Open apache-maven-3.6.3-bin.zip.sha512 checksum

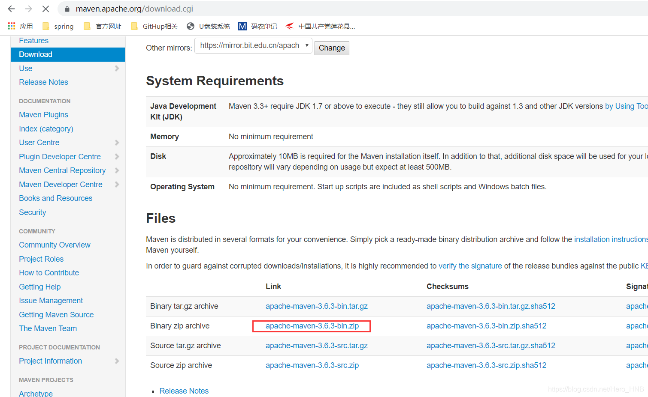[486, 326]
